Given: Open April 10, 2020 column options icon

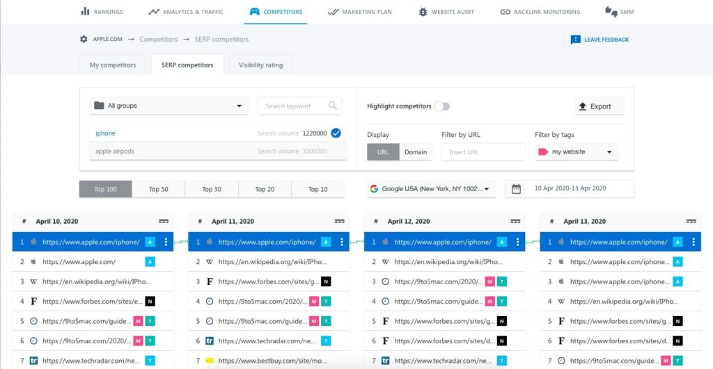Looking at the screenshot, I should (x=164, y=222).
